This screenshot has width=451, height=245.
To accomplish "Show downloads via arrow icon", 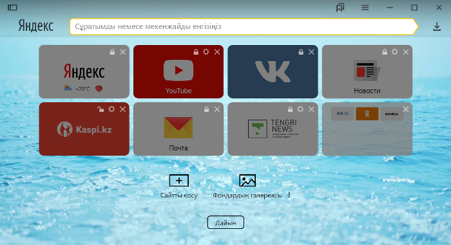I will tap(437, 27).
